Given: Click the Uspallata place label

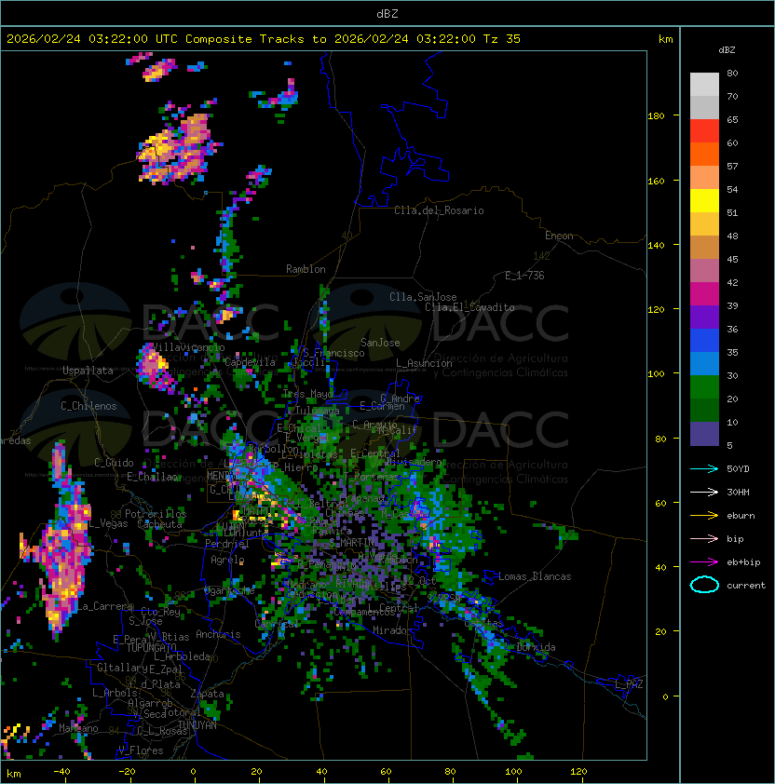Looking at the screenshot, I should tap(88, 371).
